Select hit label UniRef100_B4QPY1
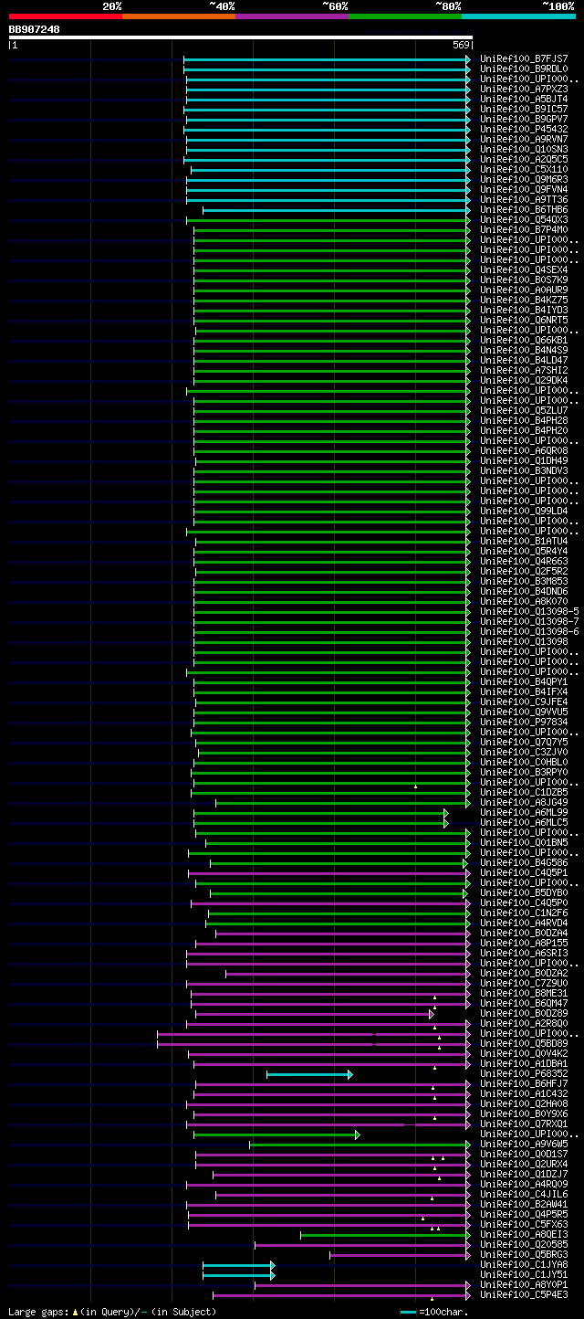584x1319 pixels. tap(524, 681)
